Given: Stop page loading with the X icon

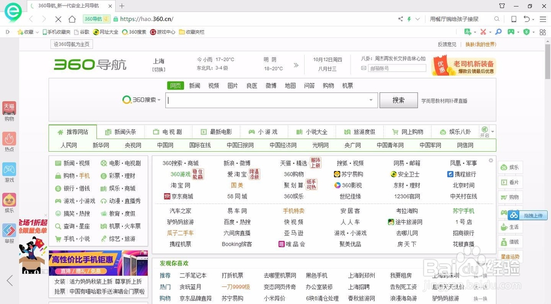Looking at the screenshot, I should pyautogui.click(x=58, y=19).
